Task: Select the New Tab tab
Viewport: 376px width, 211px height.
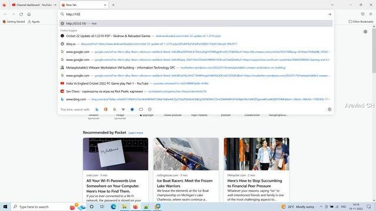Action: [x=84, y=5]
